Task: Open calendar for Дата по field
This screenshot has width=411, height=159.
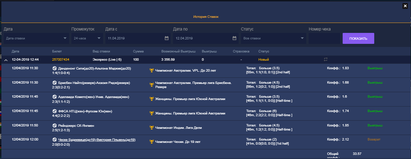Action: tap(234, 38)
